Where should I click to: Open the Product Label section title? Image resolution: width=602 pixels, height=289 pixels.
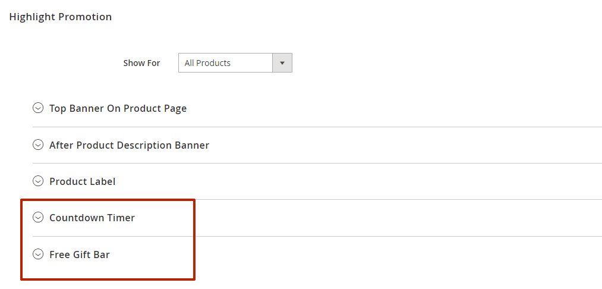tap(82, 181)
